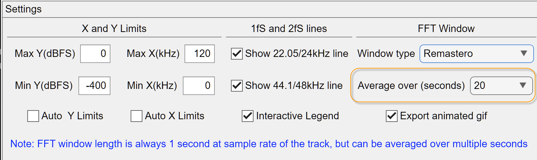
Task: Click the 1fS and 2fS lines heading
Action: click(x=289, y=29)
